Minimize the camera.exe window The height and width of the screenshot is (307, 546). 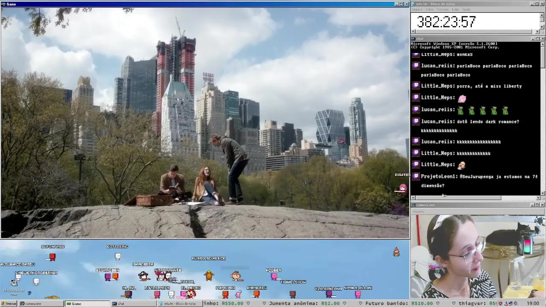(533, 205)
